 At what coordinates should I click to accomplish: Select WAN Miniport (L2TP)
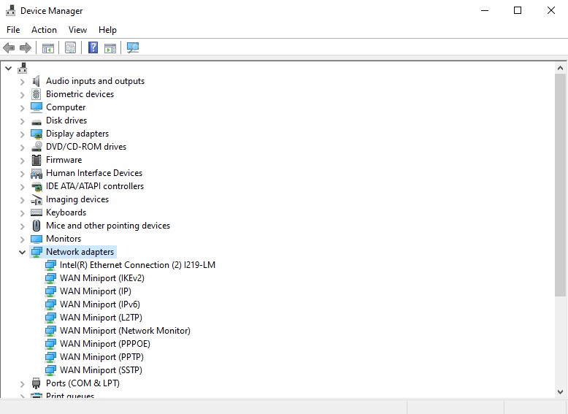[x=101, y=318]
